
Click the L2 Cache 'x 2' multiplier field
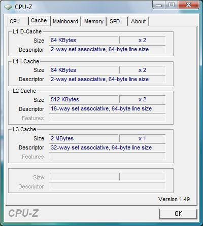click(x=142, y=99)
